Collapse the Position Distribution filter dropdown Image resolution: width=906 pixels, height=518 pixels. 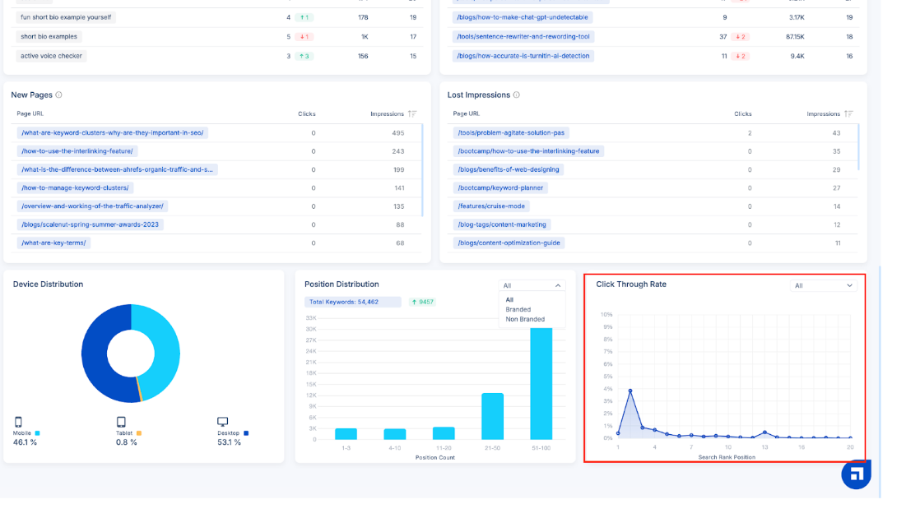(532, 285)
